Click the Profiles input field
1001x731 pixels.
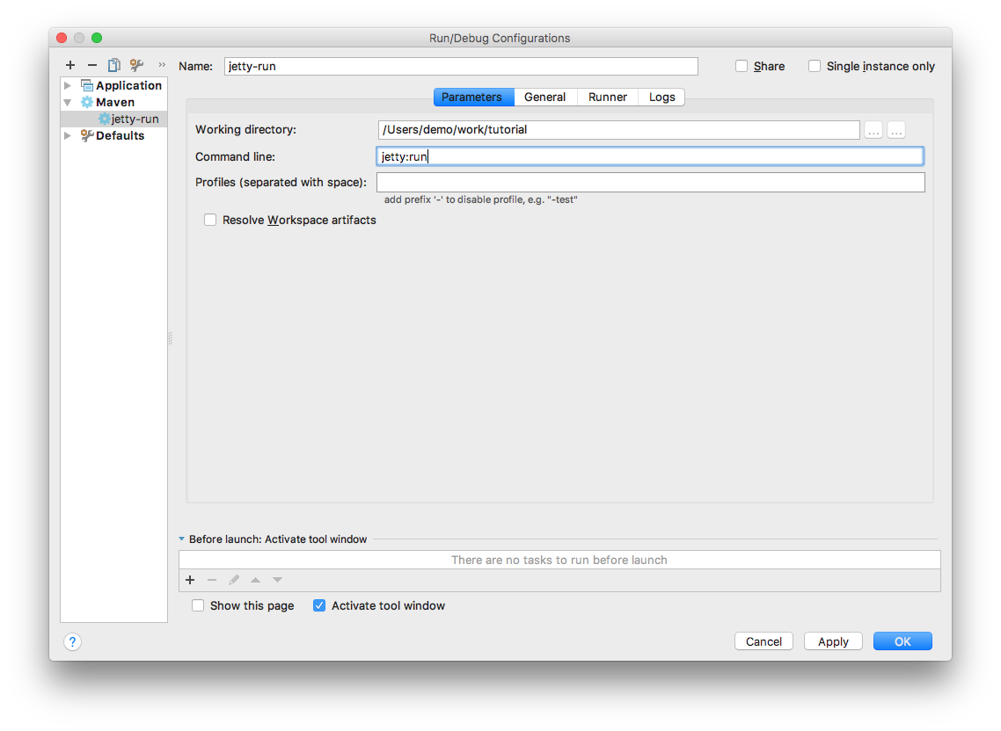pos(650,182)
